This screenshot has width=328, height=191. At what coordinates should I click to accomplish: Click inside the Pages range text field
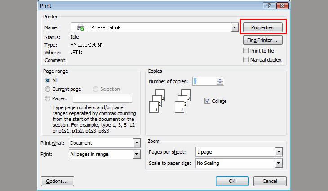point(102,98)
